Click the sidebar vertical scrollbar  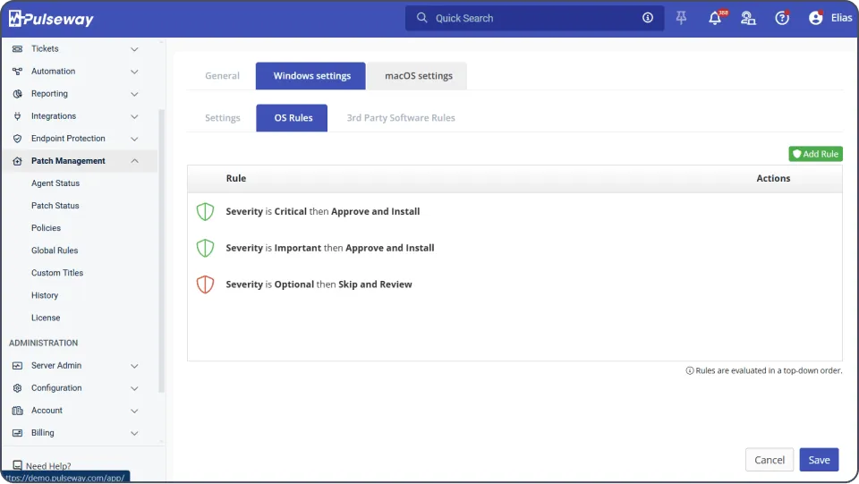(161, 250)
